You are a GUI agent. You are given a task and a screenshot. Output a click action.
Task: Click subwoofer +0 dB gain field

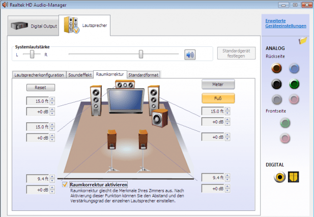pos(213,137)
